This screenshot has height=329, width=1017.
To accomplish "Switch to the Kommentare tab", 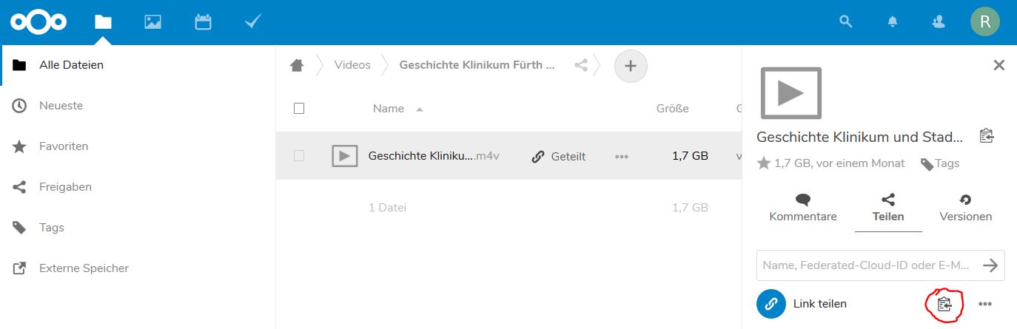I will coord(803,208).
